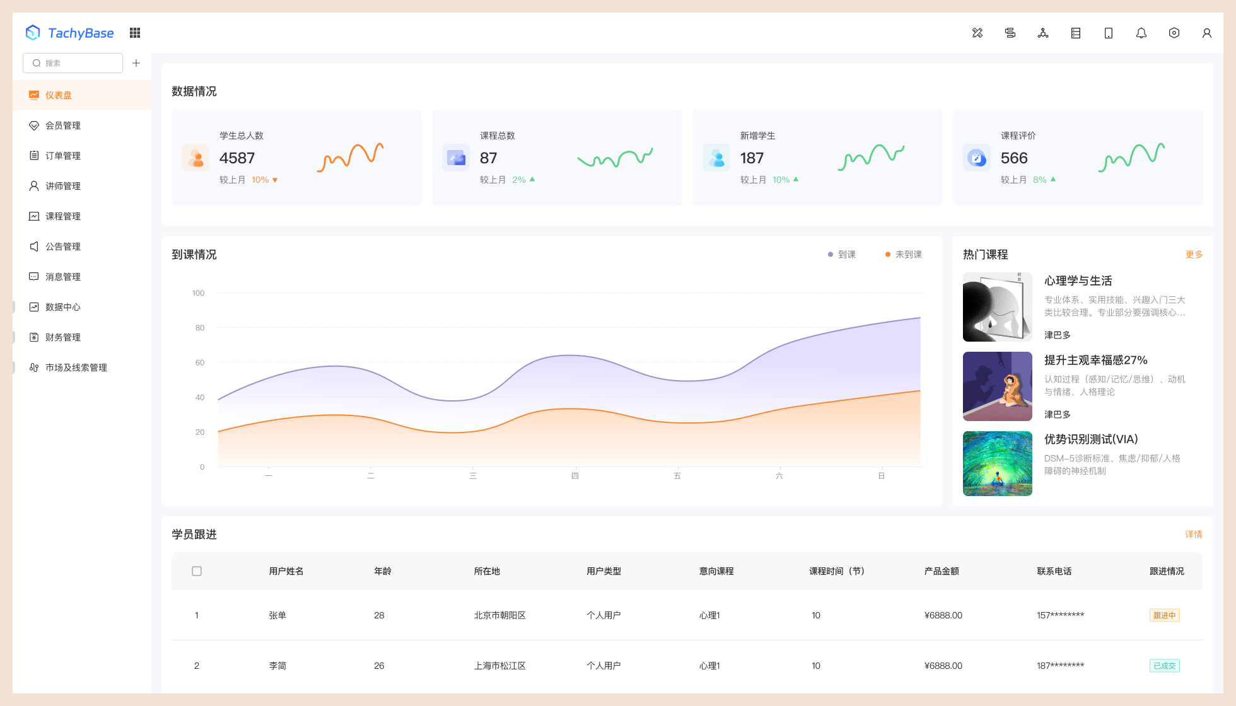Click the 公告管理 menu label
Image resolution: width=1236 pixels, height=706 pixels.
click(63, 246)
